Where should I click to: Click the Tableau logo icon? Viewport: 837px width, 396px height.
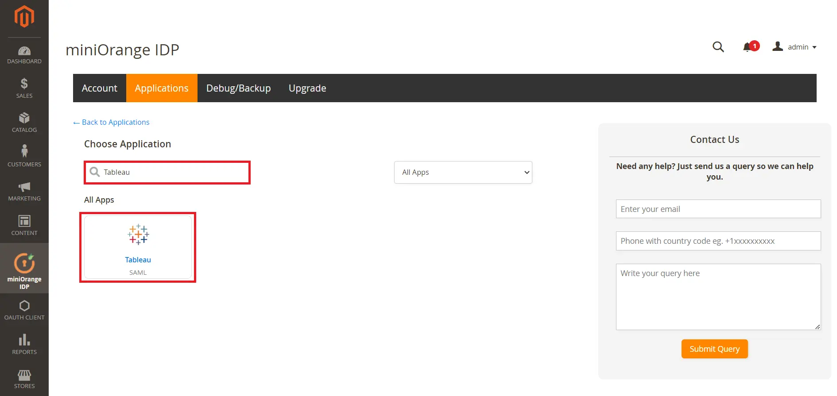point(138,235)
